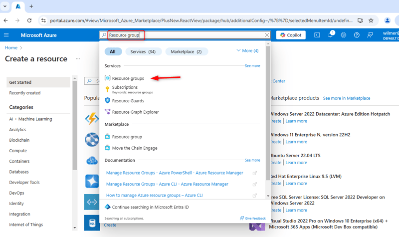Open the browser profile icon
Image resolution: width=399 pixels, height=237 pixels.
pyautogui.click(x=388, y=20)
